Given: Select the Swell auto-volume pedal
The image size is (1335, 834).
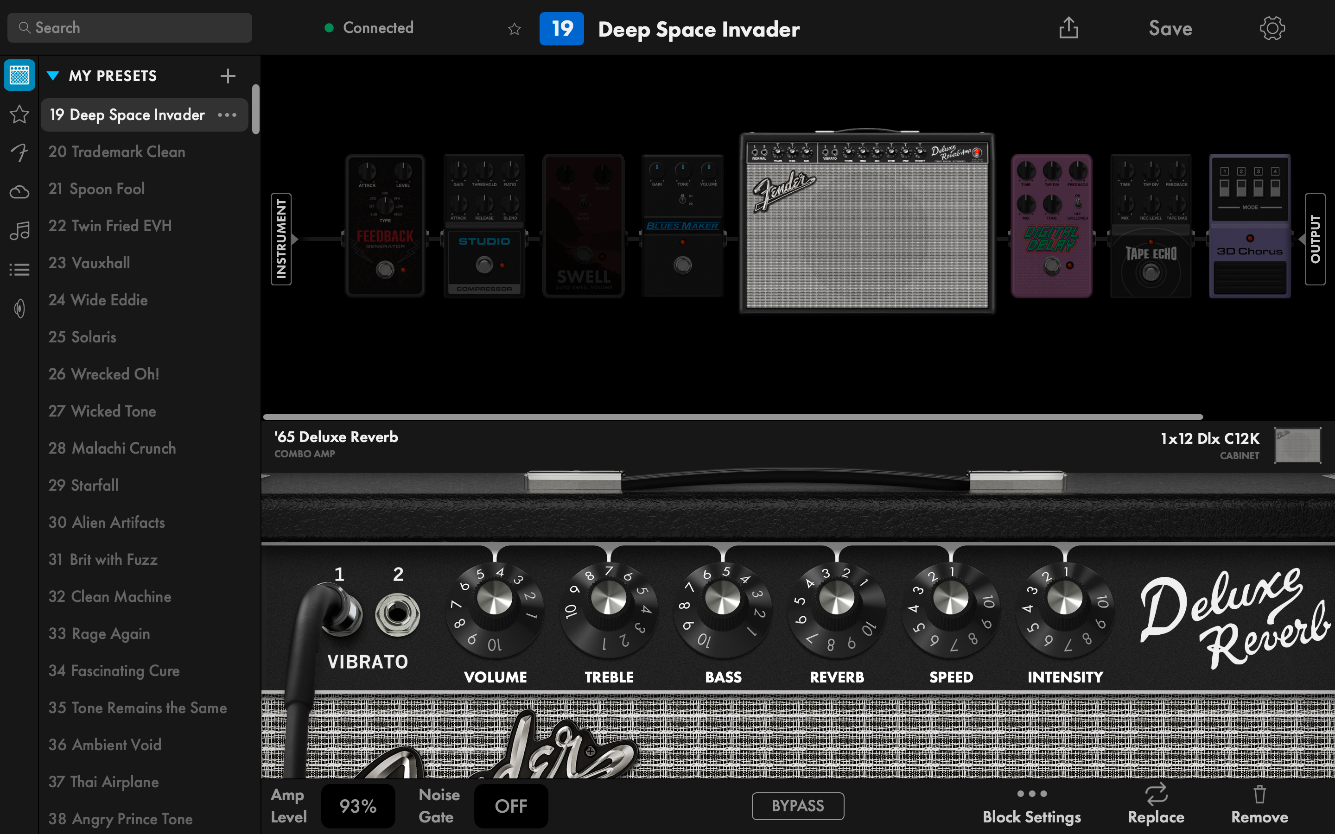Looking at the screenshot, I should pyautogui.click(x=583, y=226).
